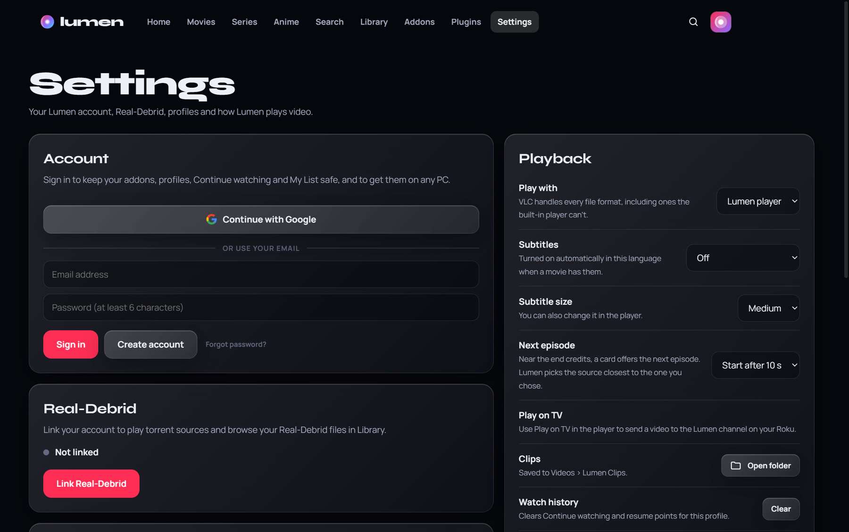Click the lumen wordmark text
849x532 pixels.
pyautogui.click(x=92, y=22)
